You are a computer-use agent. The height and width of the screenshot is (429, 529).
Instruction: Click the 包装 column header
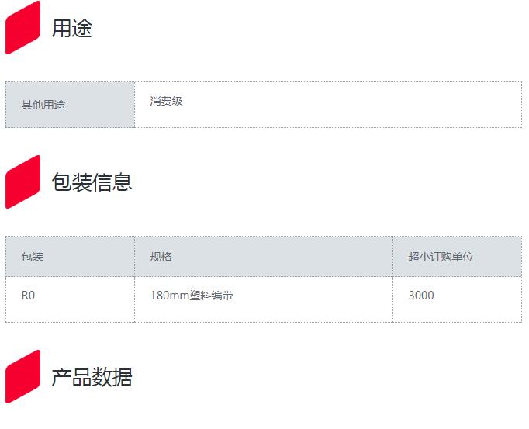pos(33,257)
